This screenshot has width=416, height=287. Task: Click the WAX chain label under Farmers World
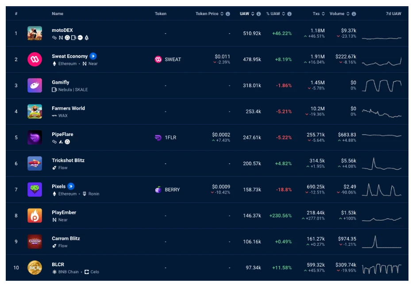coord(63,116)
